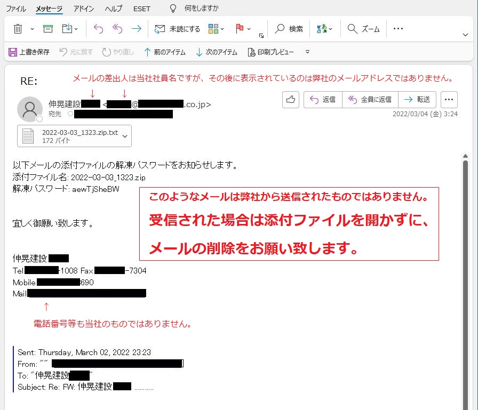Archive this email
This screenshot has width=478, height=410.
point(49,29)
